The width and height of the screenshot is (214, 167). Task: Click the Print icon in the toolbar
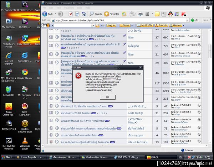pyautogui.click(x=140, y=14)
